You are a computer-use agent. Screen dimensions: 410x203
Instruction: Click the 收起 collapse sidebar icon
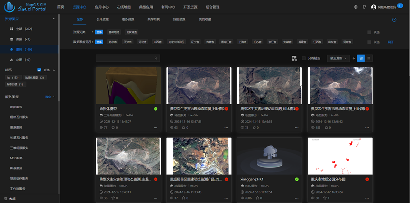(6, 199)
